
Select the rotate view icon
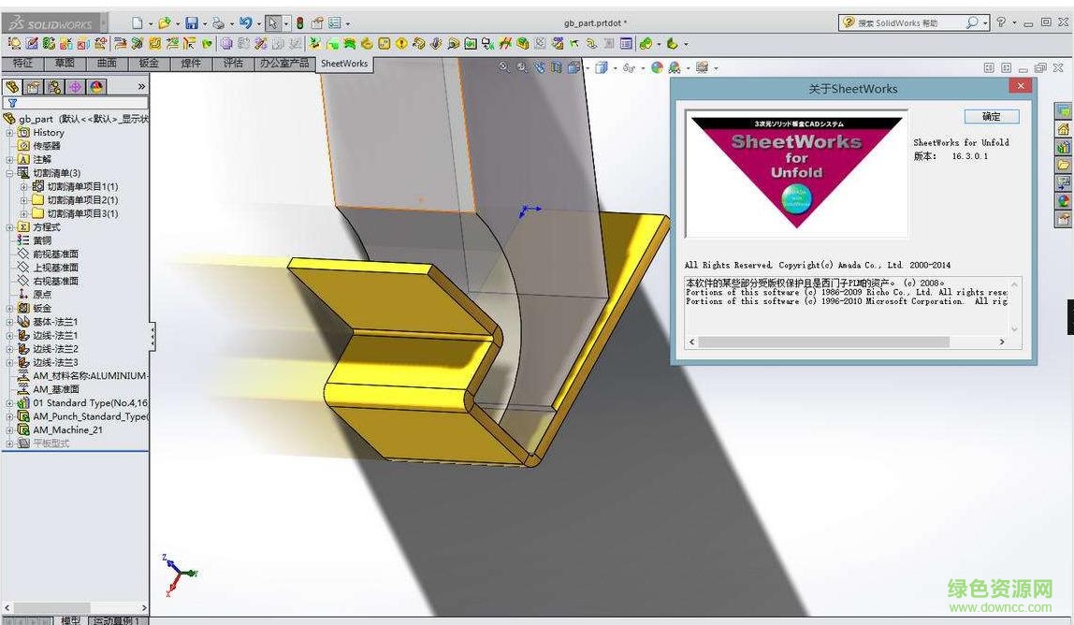coord(539,67)
